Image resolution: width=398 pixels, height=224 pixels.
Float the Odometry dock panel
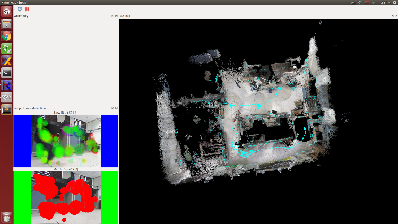tap(113, 16)
